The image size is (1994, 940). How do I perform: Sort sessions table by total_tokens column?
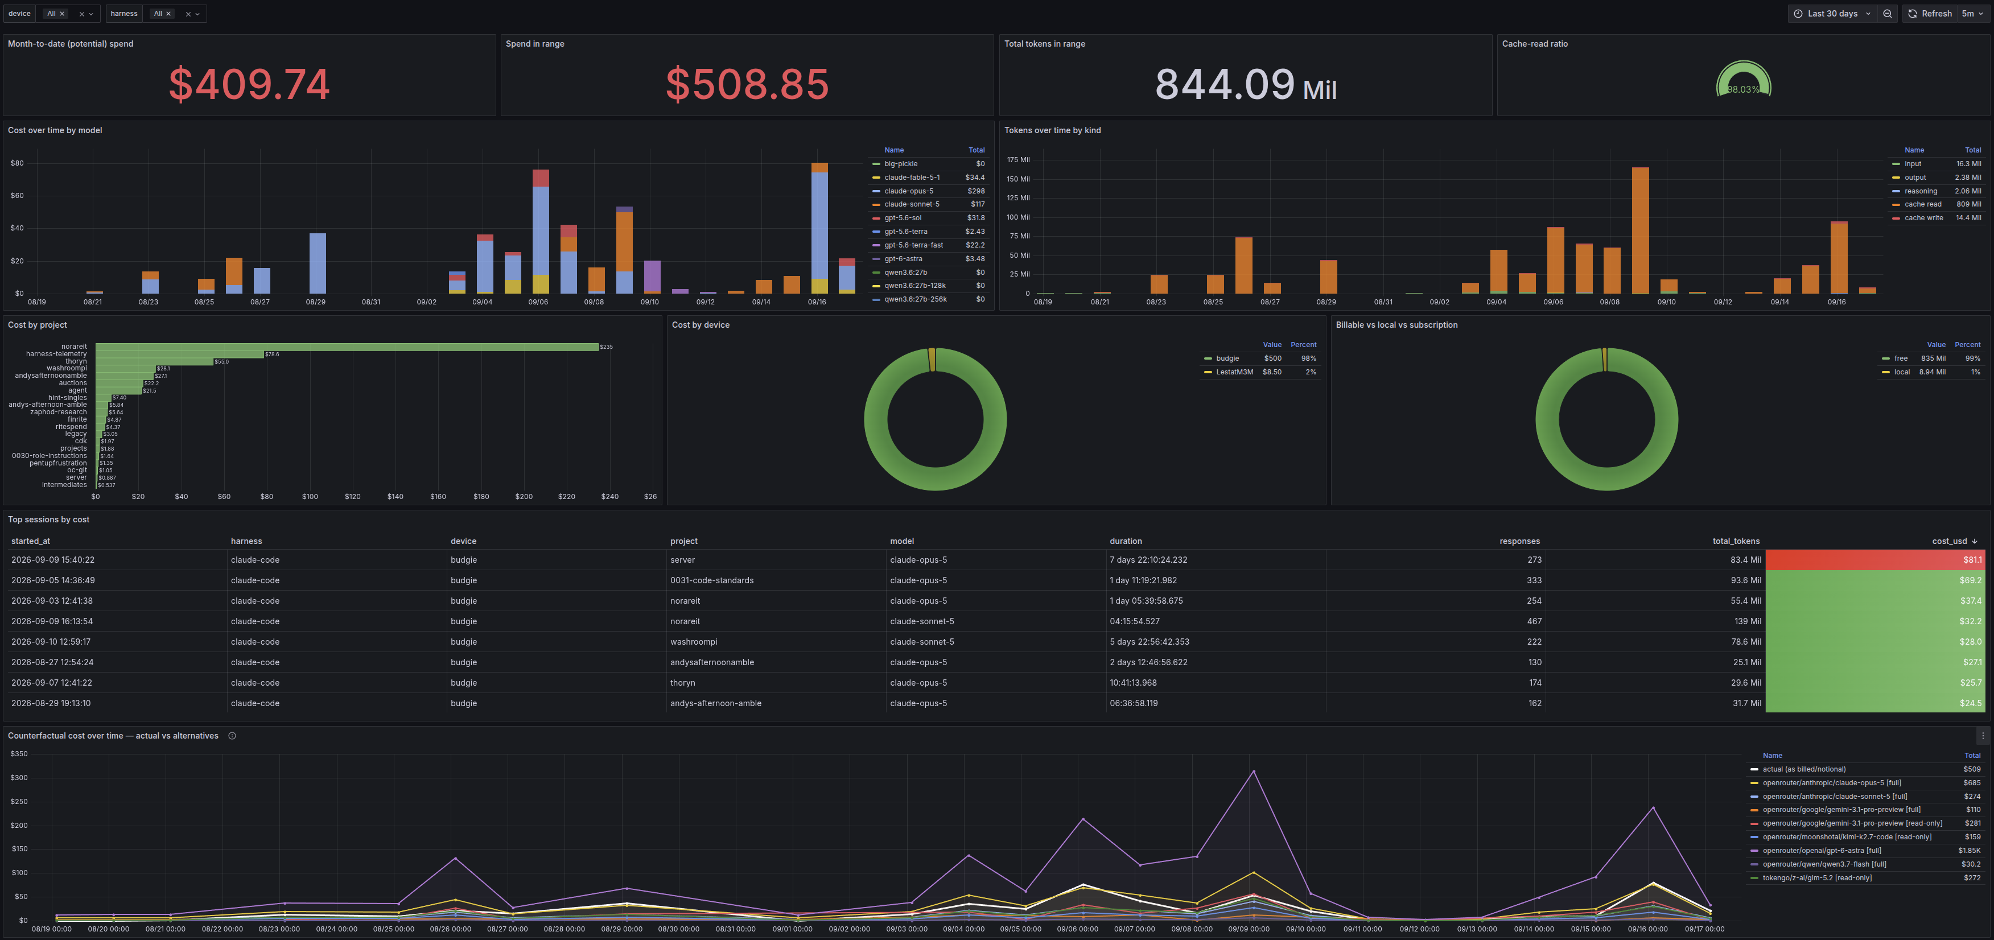click(x=1736, y=541)
